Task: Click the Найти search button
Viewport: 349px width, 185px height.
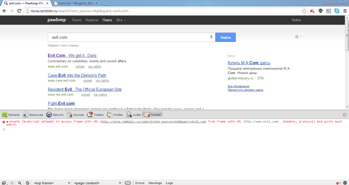Action: (x=226, y=37)
